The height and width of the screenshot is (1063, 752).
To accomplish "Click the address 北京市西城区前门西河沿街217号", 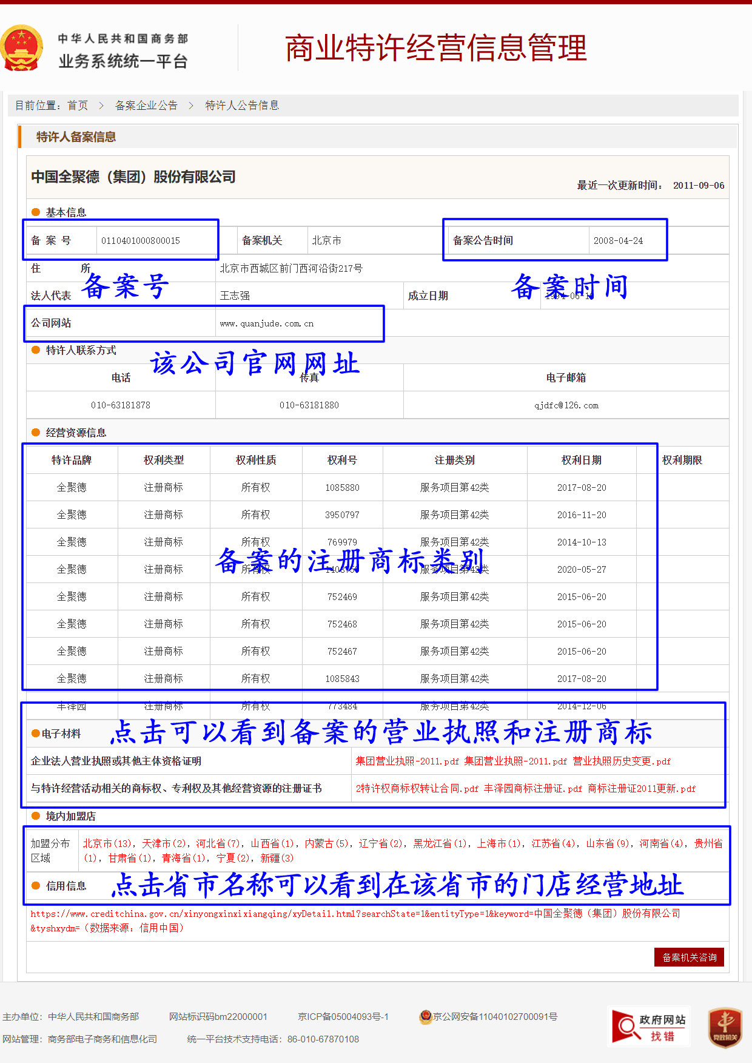I will click(292, 268).
